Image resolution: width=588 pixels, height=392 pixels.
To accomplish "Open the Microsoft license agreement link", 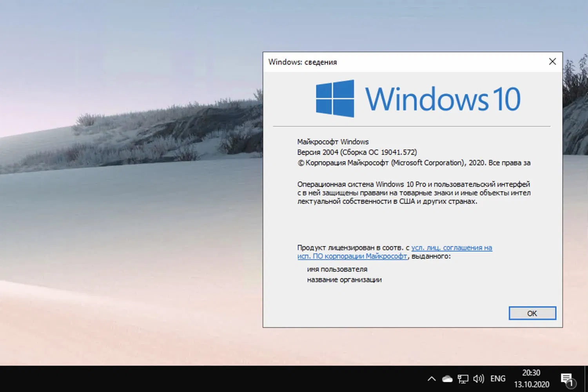I will 452,248.
